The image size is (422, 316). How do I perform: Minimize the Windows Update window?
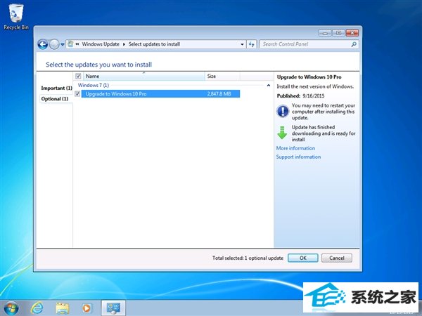(325, 33)
